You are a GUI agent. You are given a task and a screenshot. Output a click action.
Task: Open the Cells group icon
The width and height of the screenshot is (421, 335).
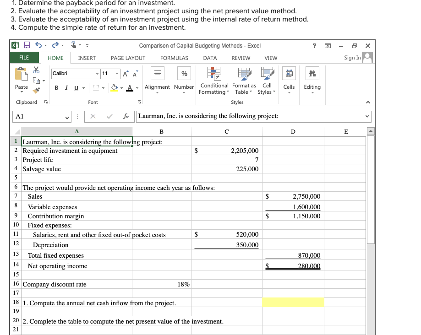pyautogui.click(x=289, y=73)
